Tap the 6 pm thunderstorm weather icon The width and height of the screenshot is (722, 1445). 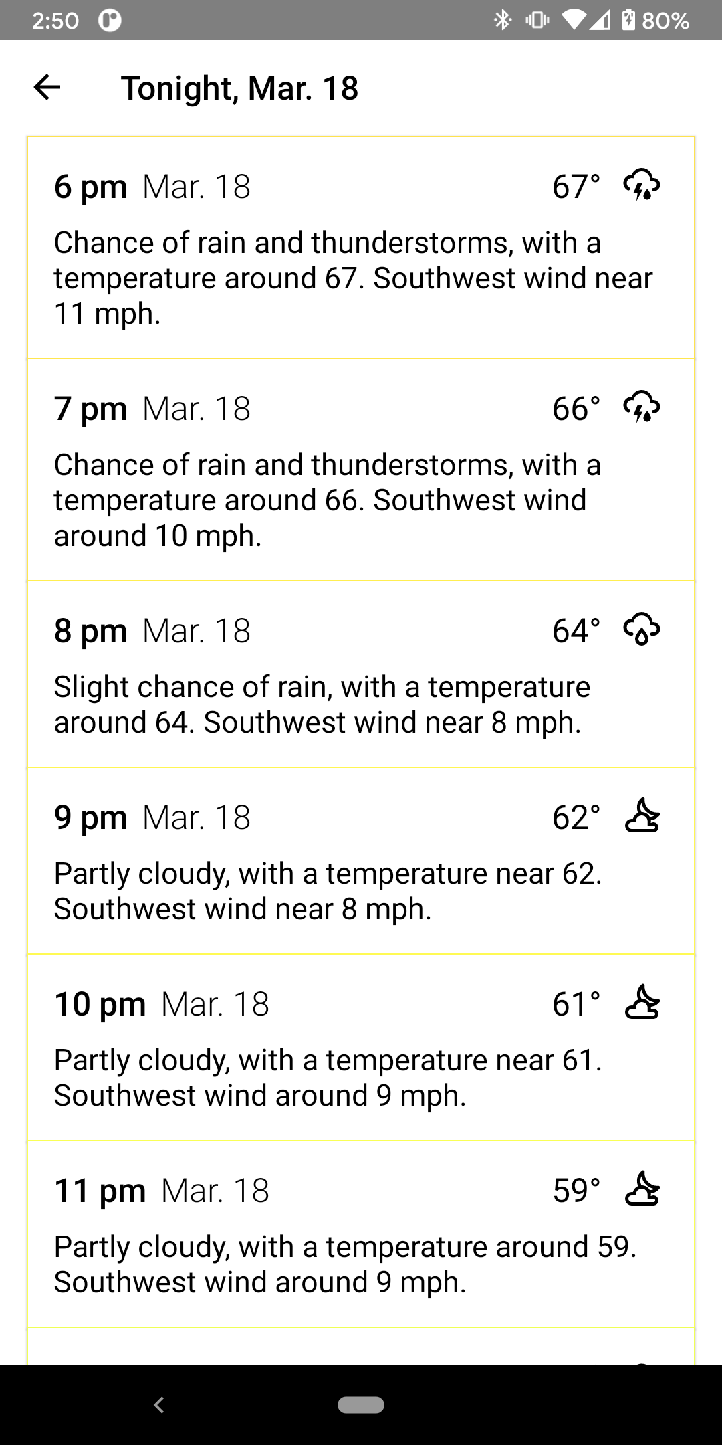tap(642, 185)
